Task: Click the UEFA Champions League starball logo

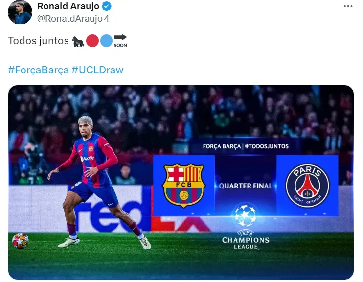Action: (246, 215)
